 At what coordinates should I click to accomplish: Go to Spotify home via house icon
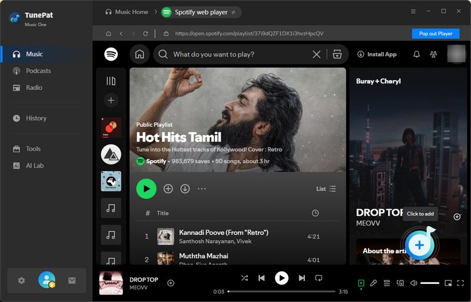[140, 54]
